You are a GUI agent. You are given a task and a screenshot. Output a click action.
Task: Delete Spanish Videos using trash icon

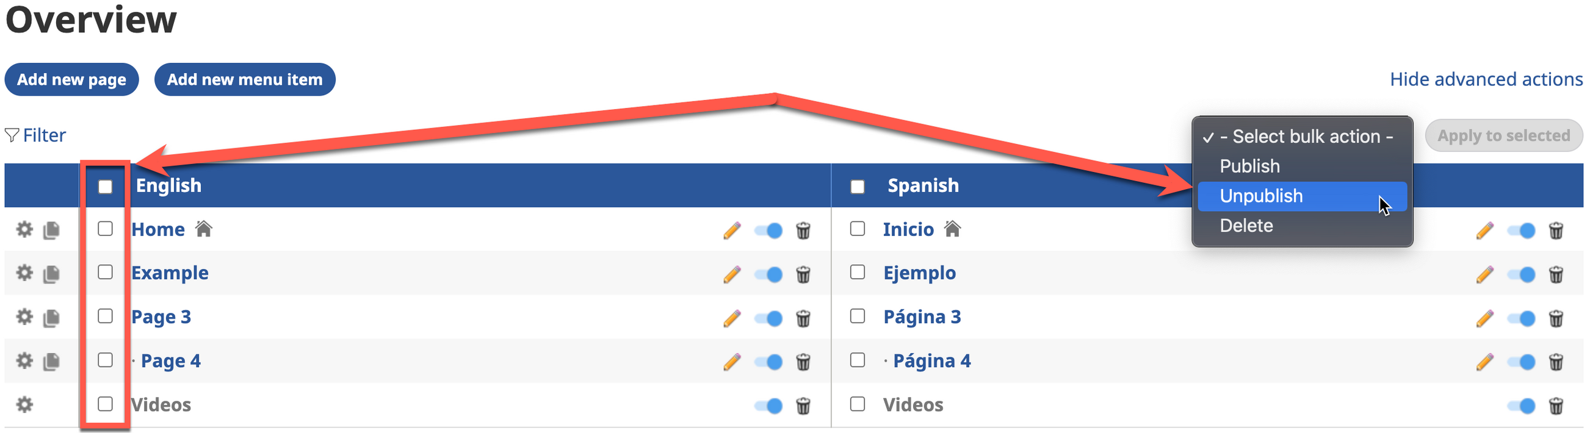pos(1556,406)
